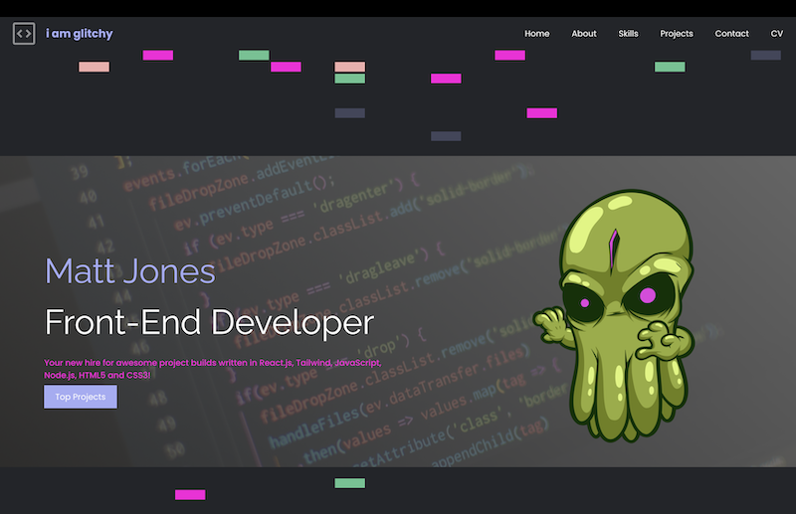This screenshot has width=796, height=514.
Task: Click the "Front-End Developer" heading
Action: coord(209,322)
